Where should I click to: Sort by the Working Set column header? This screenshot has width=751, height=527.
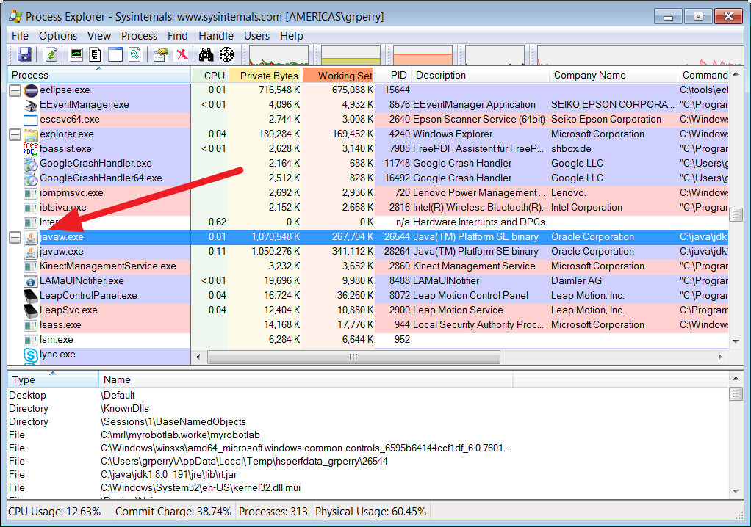point(344,75)
